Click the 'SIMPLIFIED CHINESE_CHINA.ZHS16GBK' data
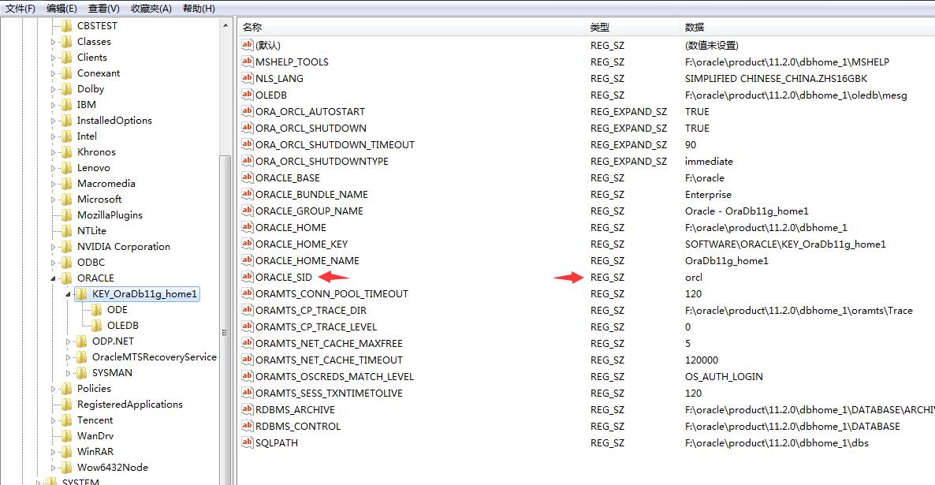This screenshot has height=485, width=935. [x=776, y=78]
